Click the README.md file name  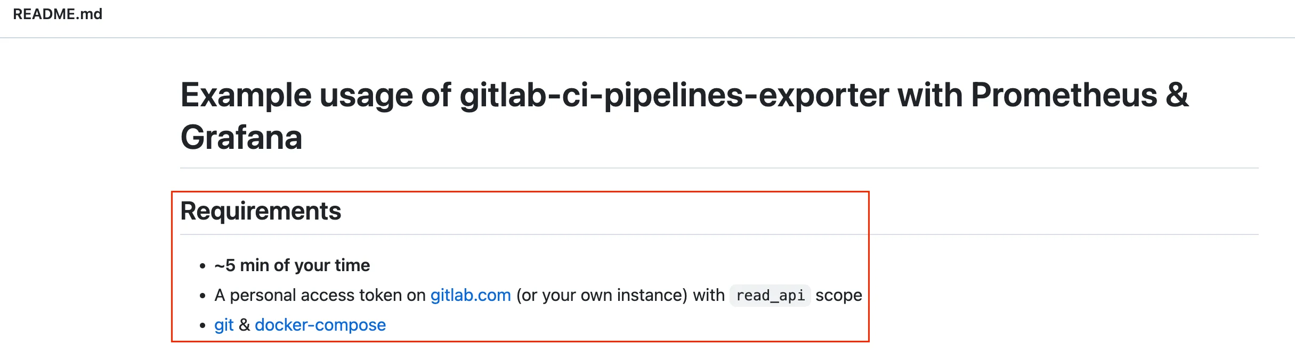58,14
